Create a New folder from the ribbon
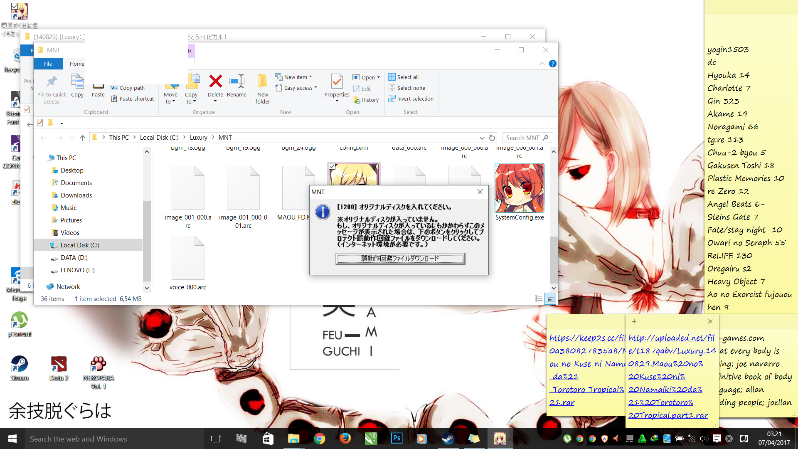The width and height of the screenshot is (798, 449). [263, 89]
